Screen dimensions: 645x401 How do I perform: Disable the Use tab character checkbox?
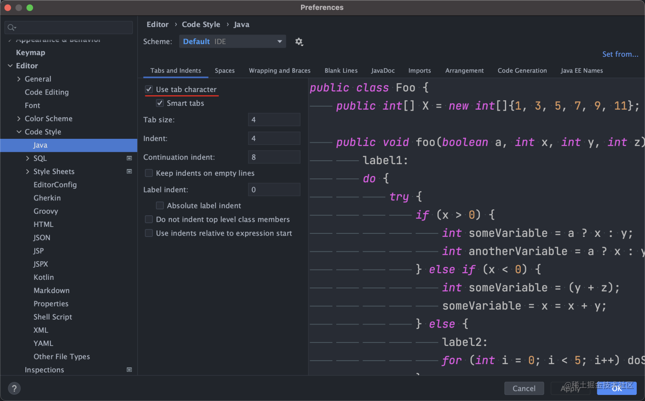point(149,89)
